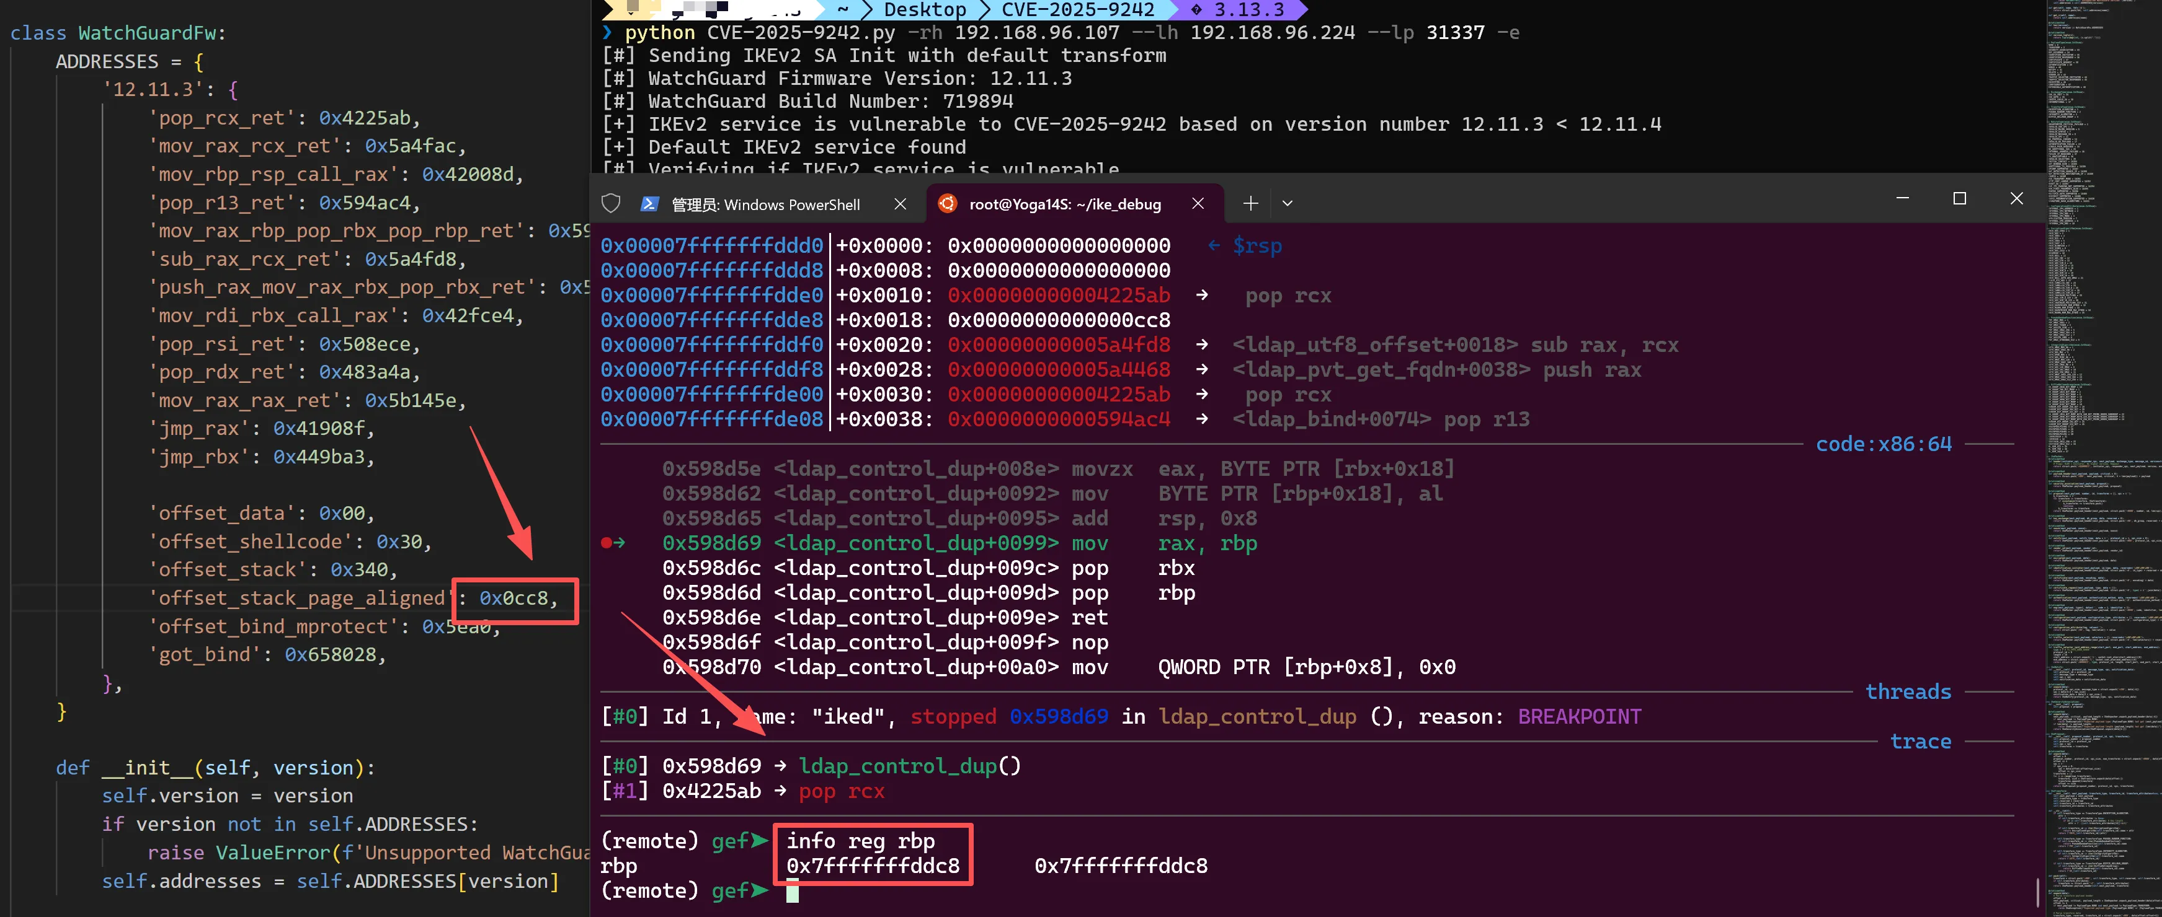This screenshot has height=917, width=2162.
Task: Open a new terminal tab with plus
Action: (1250, 203)
